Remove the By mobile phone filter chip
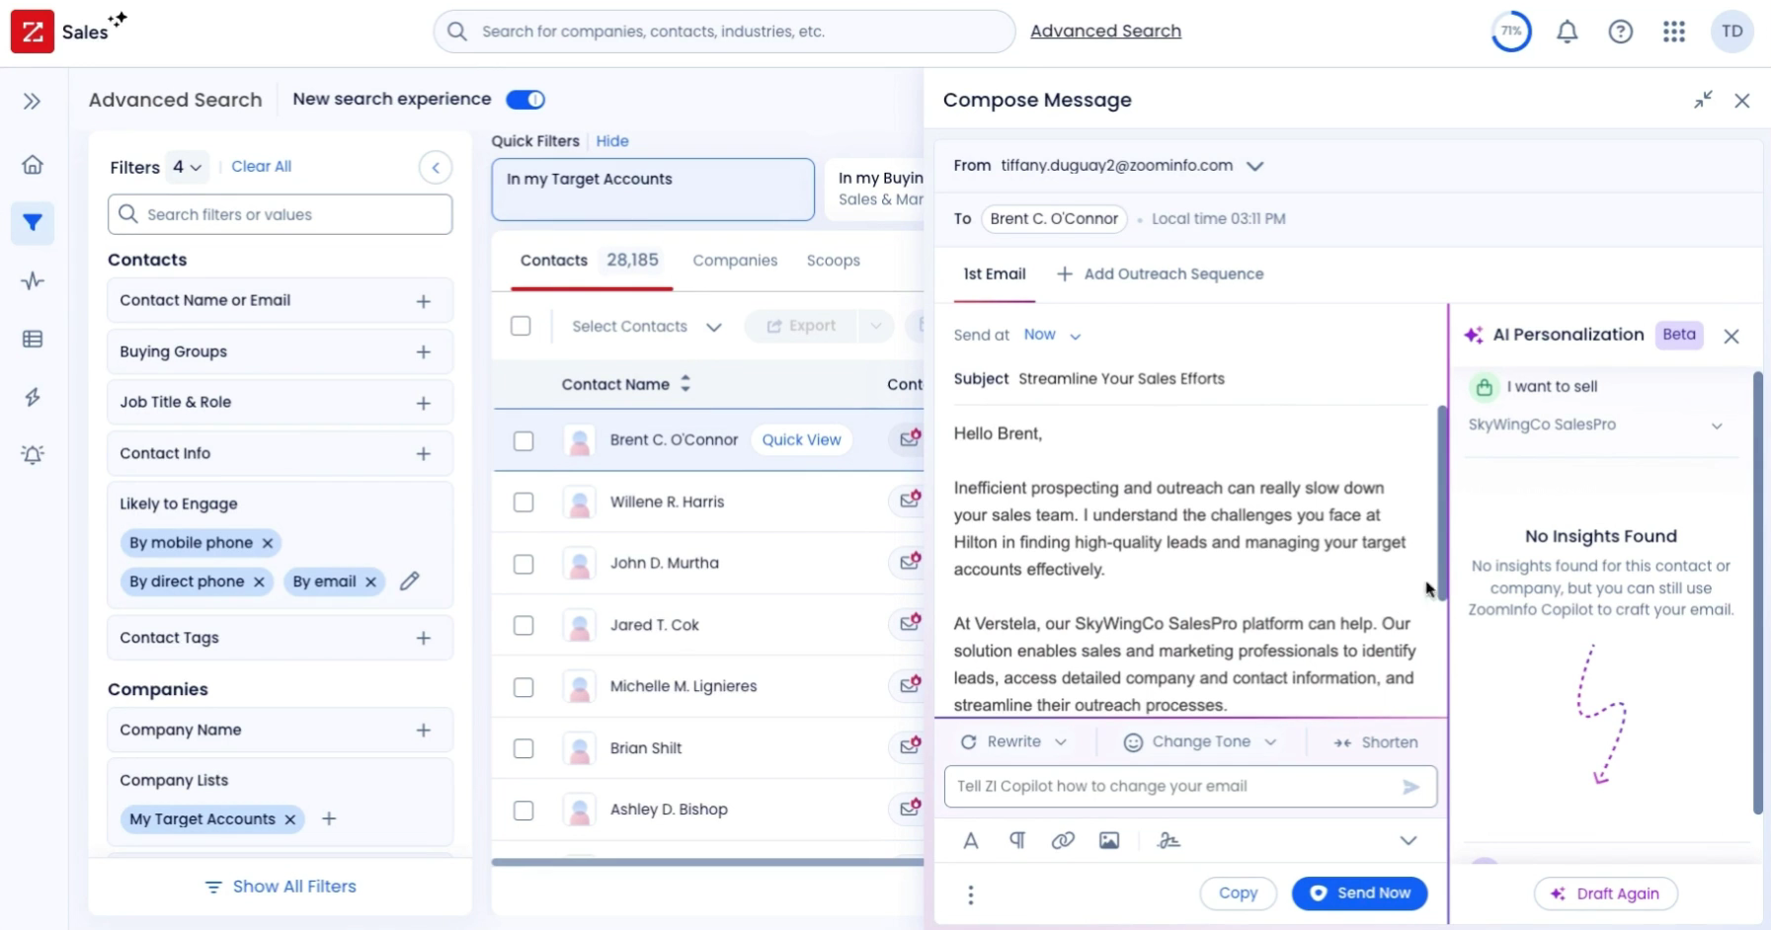This screenshot has height=930, width=1771. pos(267,543)
